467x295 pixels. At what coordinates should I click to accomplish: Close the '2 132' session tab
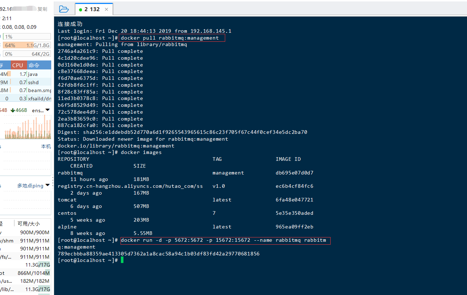tap(106, 9)
